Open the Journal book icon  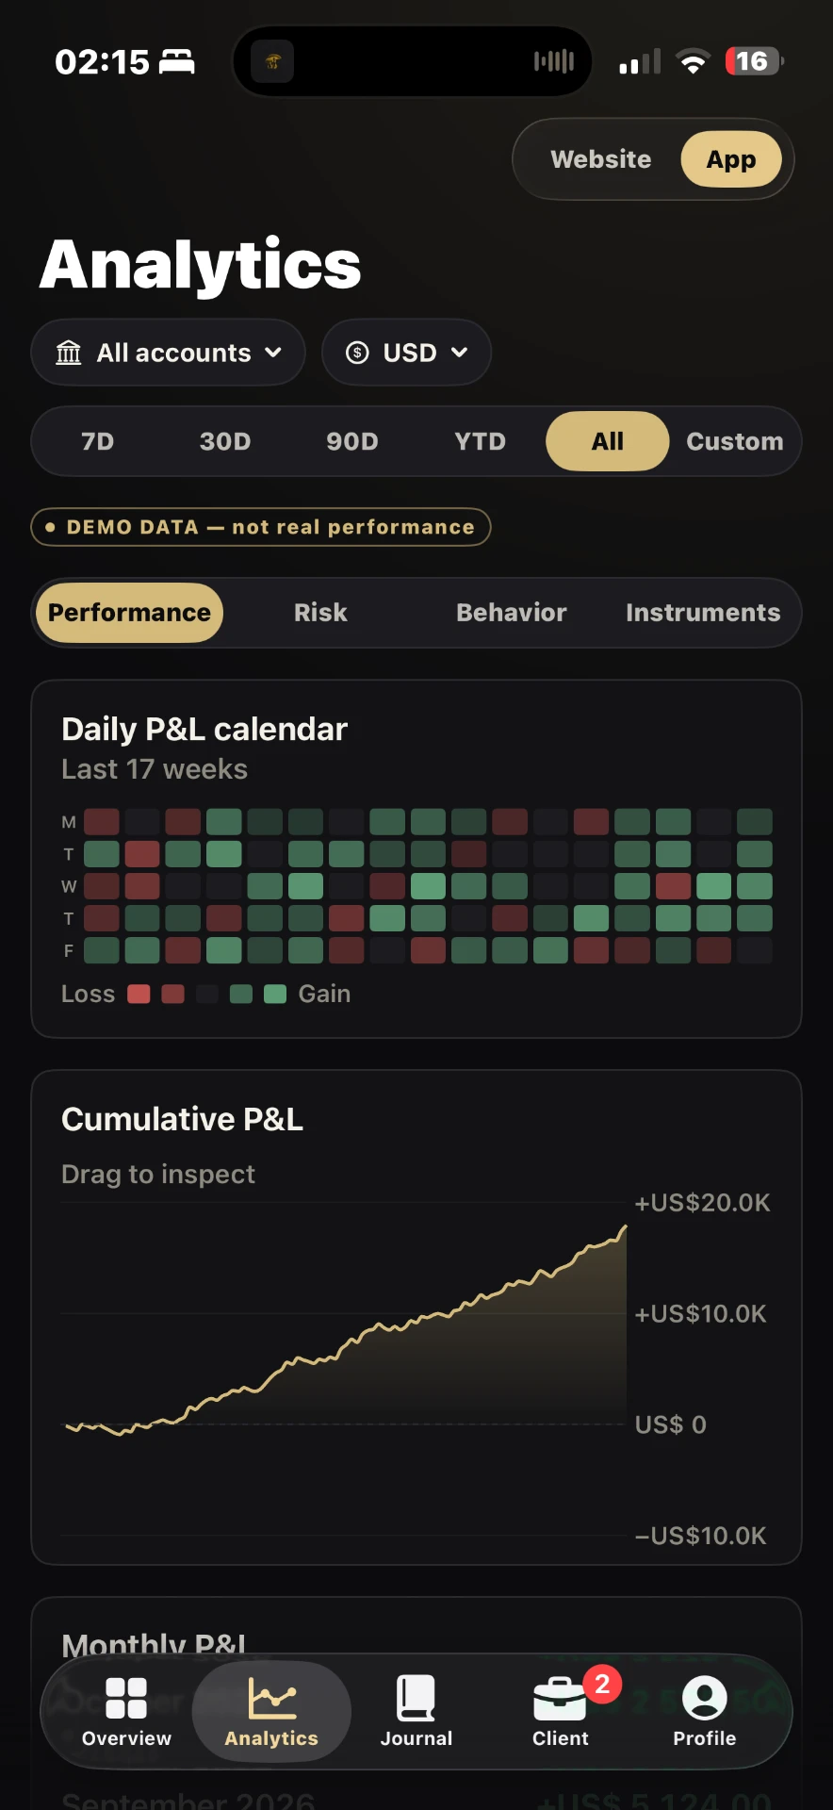pos(416,1698)
